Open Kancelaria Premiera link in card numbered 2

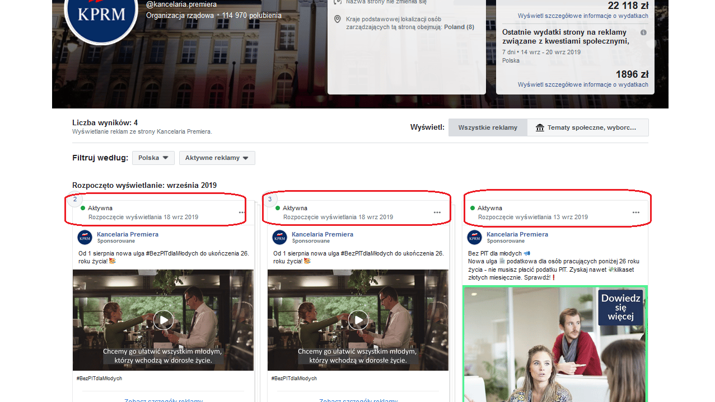tap(128, 234)
